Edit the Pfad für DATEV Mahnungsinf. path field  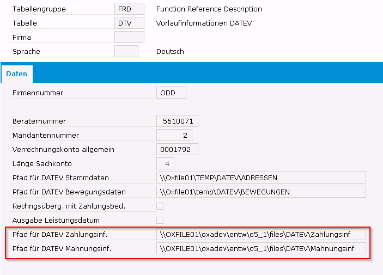(261, 249)
